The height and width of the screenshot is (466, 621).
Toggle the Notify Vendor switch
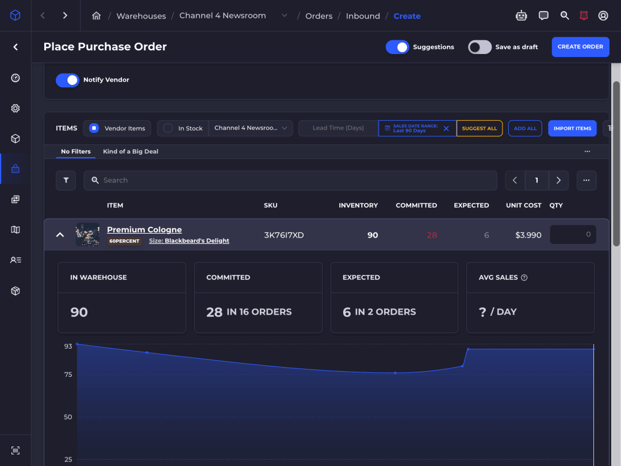pos(67,80)
